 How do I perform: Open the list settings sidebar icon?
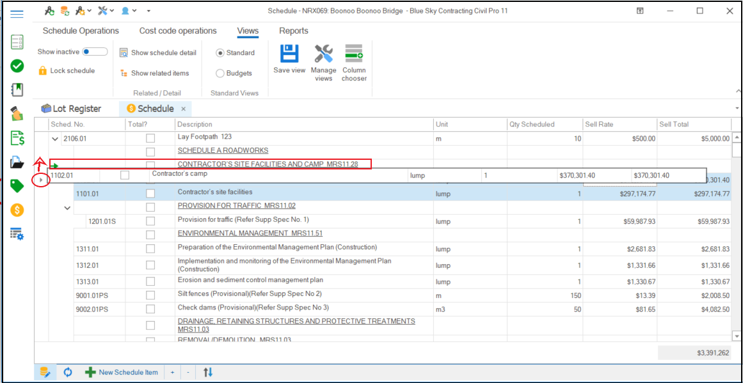click(x=17, y=233)
